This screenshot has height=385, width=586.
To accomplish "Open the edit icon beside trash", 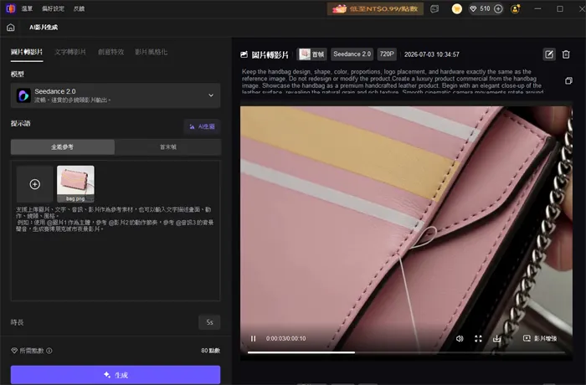I will pyautogui.click(x=549, y=54).
